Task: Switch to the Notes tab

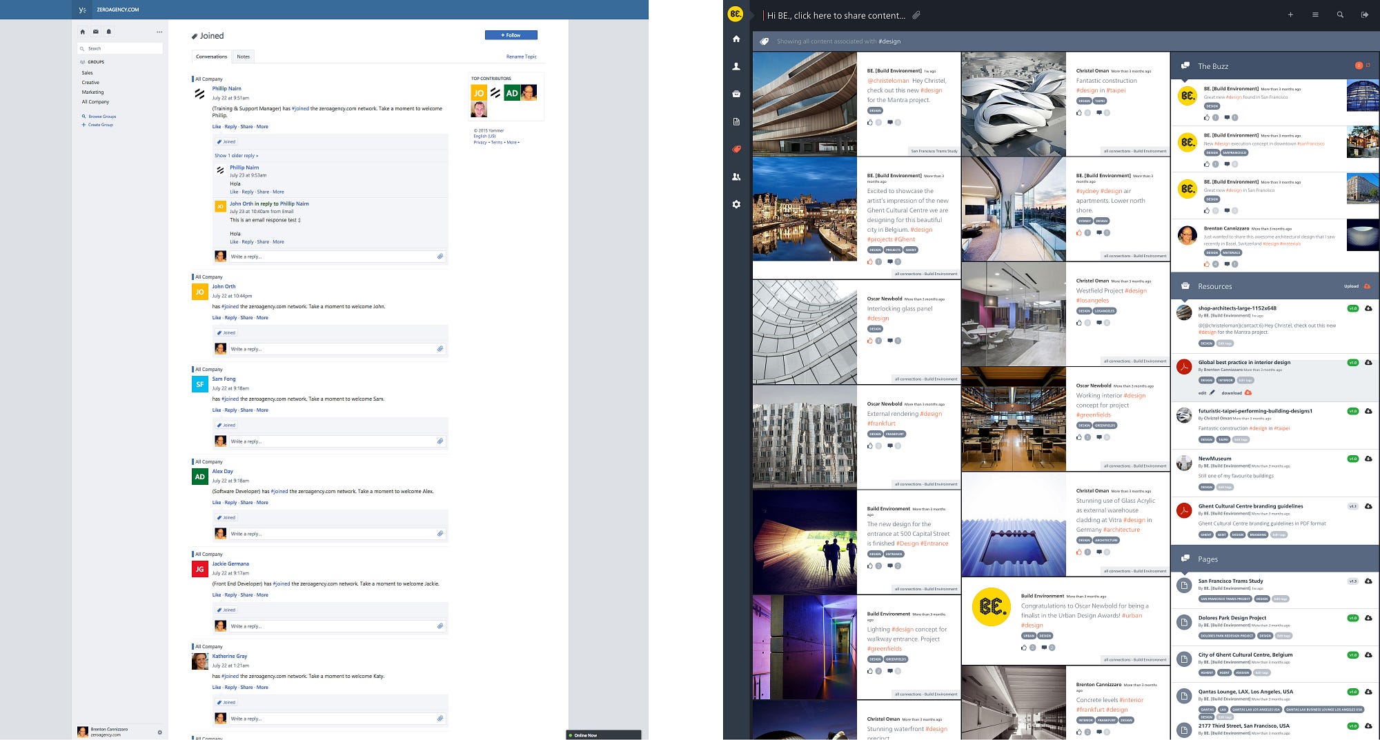Action: pos(244,57)
